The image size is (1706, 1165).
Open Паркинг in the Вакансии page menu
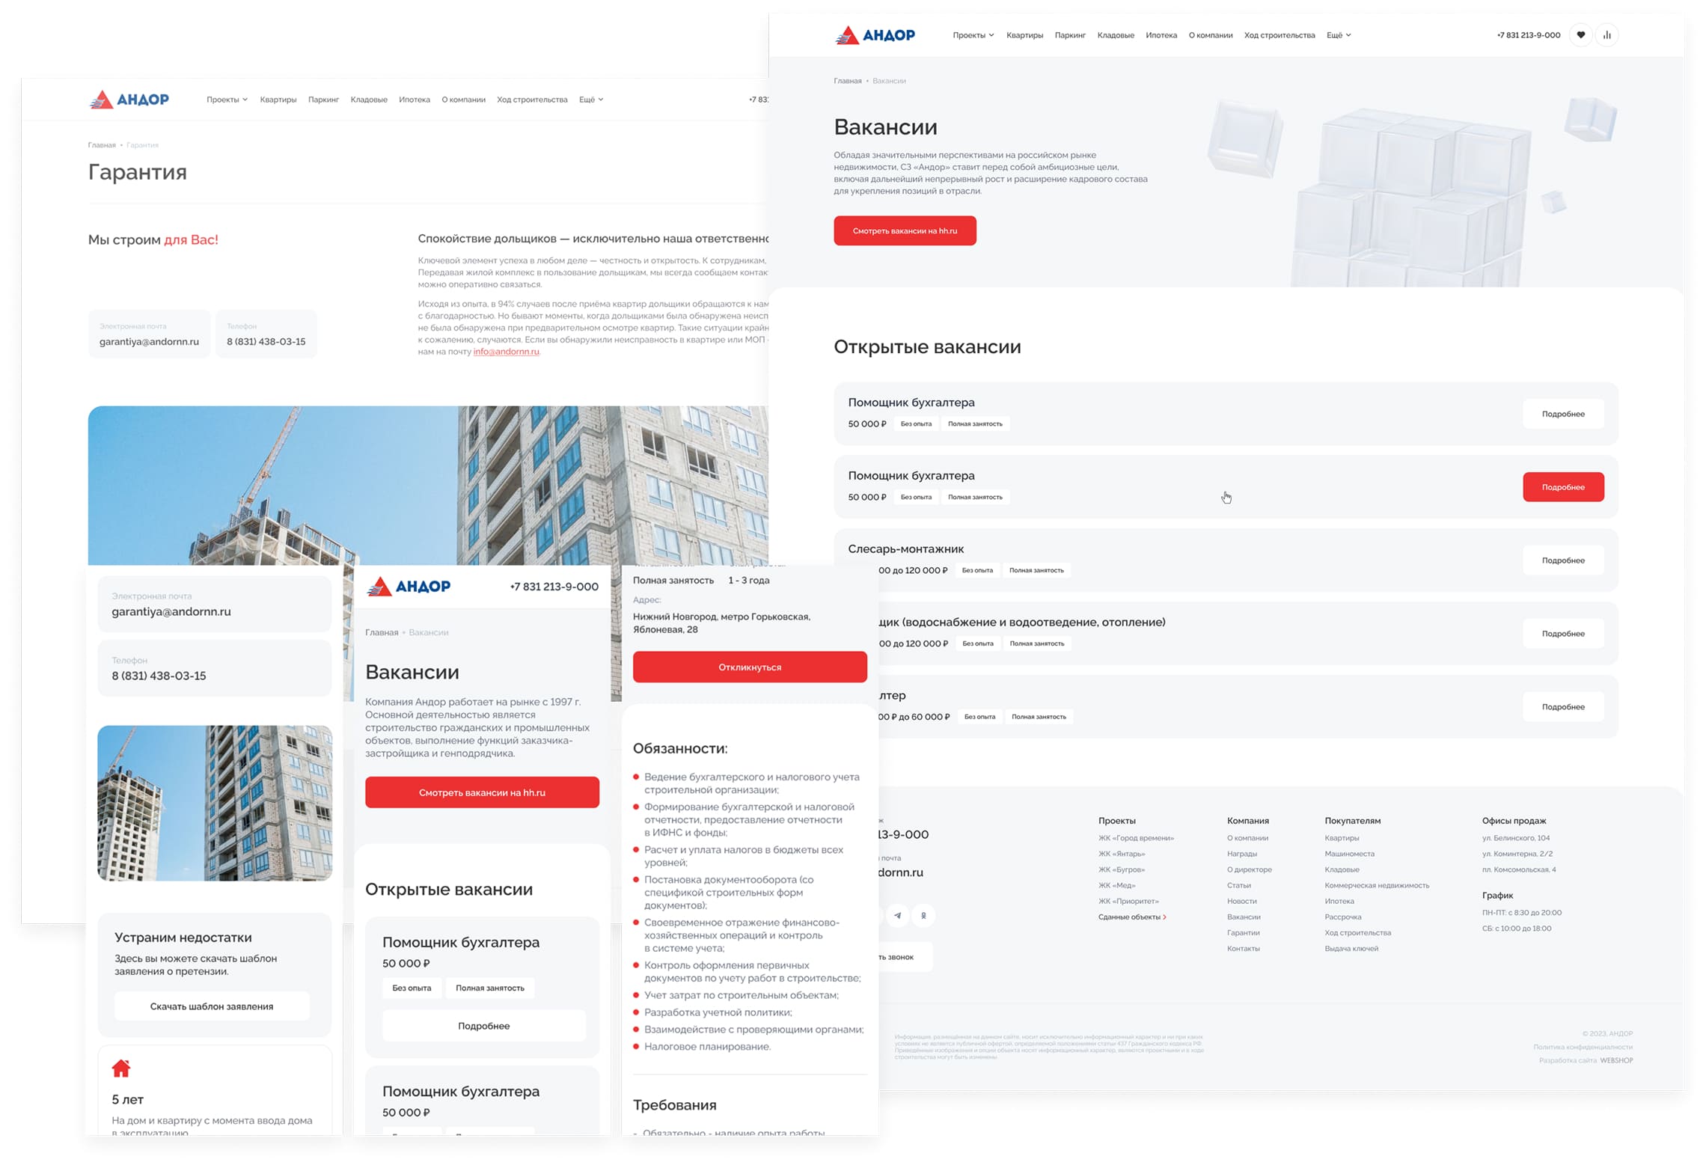(x=1069, y=35)
